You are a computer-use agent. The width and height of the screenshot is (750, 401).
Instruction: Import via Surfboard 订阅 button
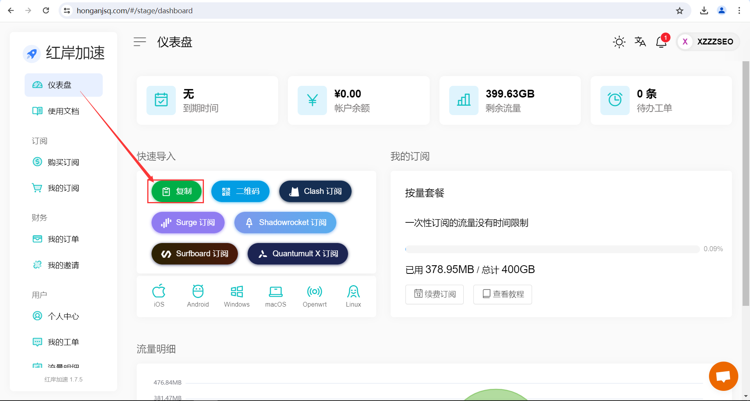coord(195,254)
